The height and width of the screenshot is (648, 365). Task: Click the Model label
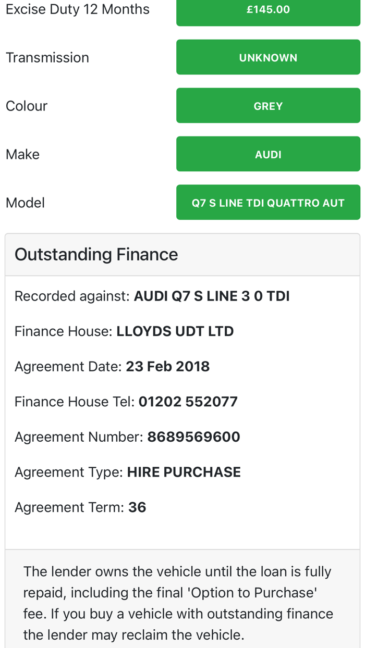tap(25, 203)
